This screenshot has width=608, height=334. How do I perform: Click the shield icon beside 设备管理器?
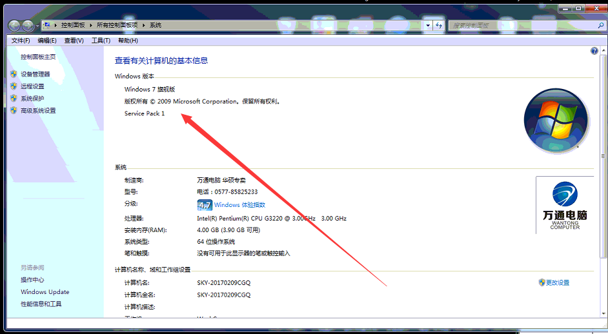14,74
